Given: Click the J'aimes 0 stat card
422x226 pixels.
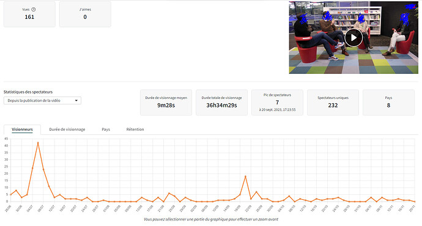Looking at the screenshot, I should (x=85, y=14).
